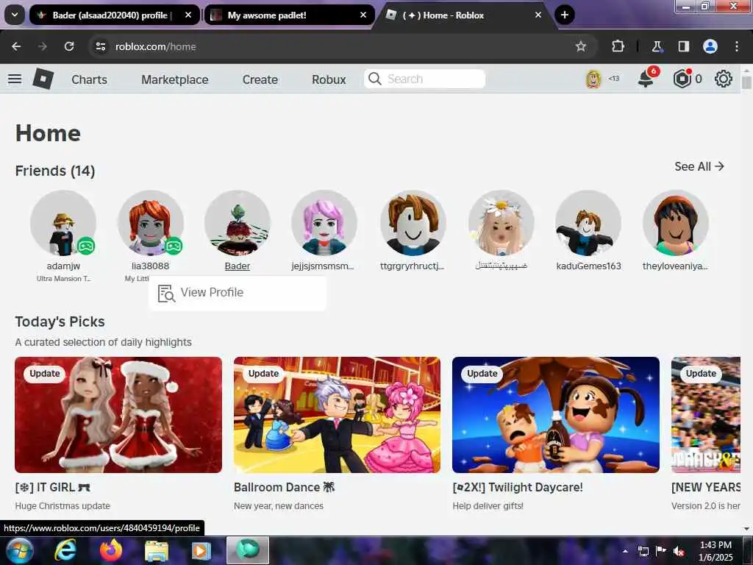Bookmark this page with the star
This screenshot has height=565, width=753.
tap(581, 46)
